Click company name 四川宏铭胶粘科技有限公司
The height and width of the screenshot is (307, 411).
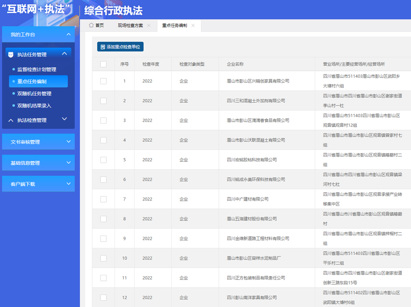[x=252, y=160]
